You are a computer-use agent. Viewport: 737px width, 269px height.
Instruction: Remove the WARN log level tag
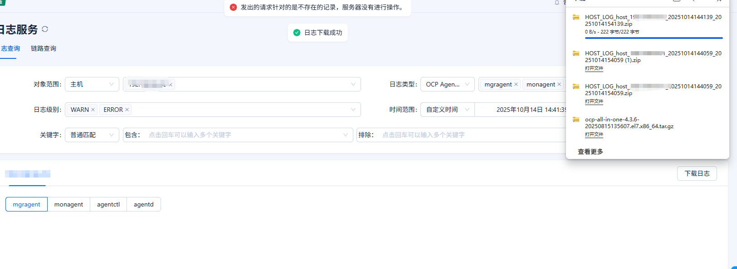93,110
